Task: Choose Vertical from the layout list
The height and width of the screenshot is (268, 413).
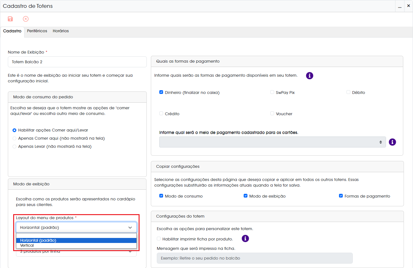Action: click(x=76, y=245)
